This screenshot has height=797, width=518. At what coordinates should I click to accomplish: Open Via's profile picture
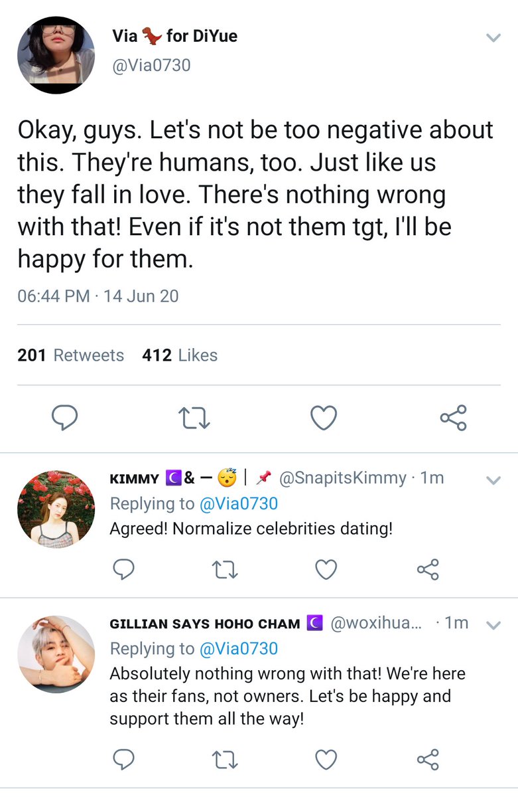coord(56,54)
